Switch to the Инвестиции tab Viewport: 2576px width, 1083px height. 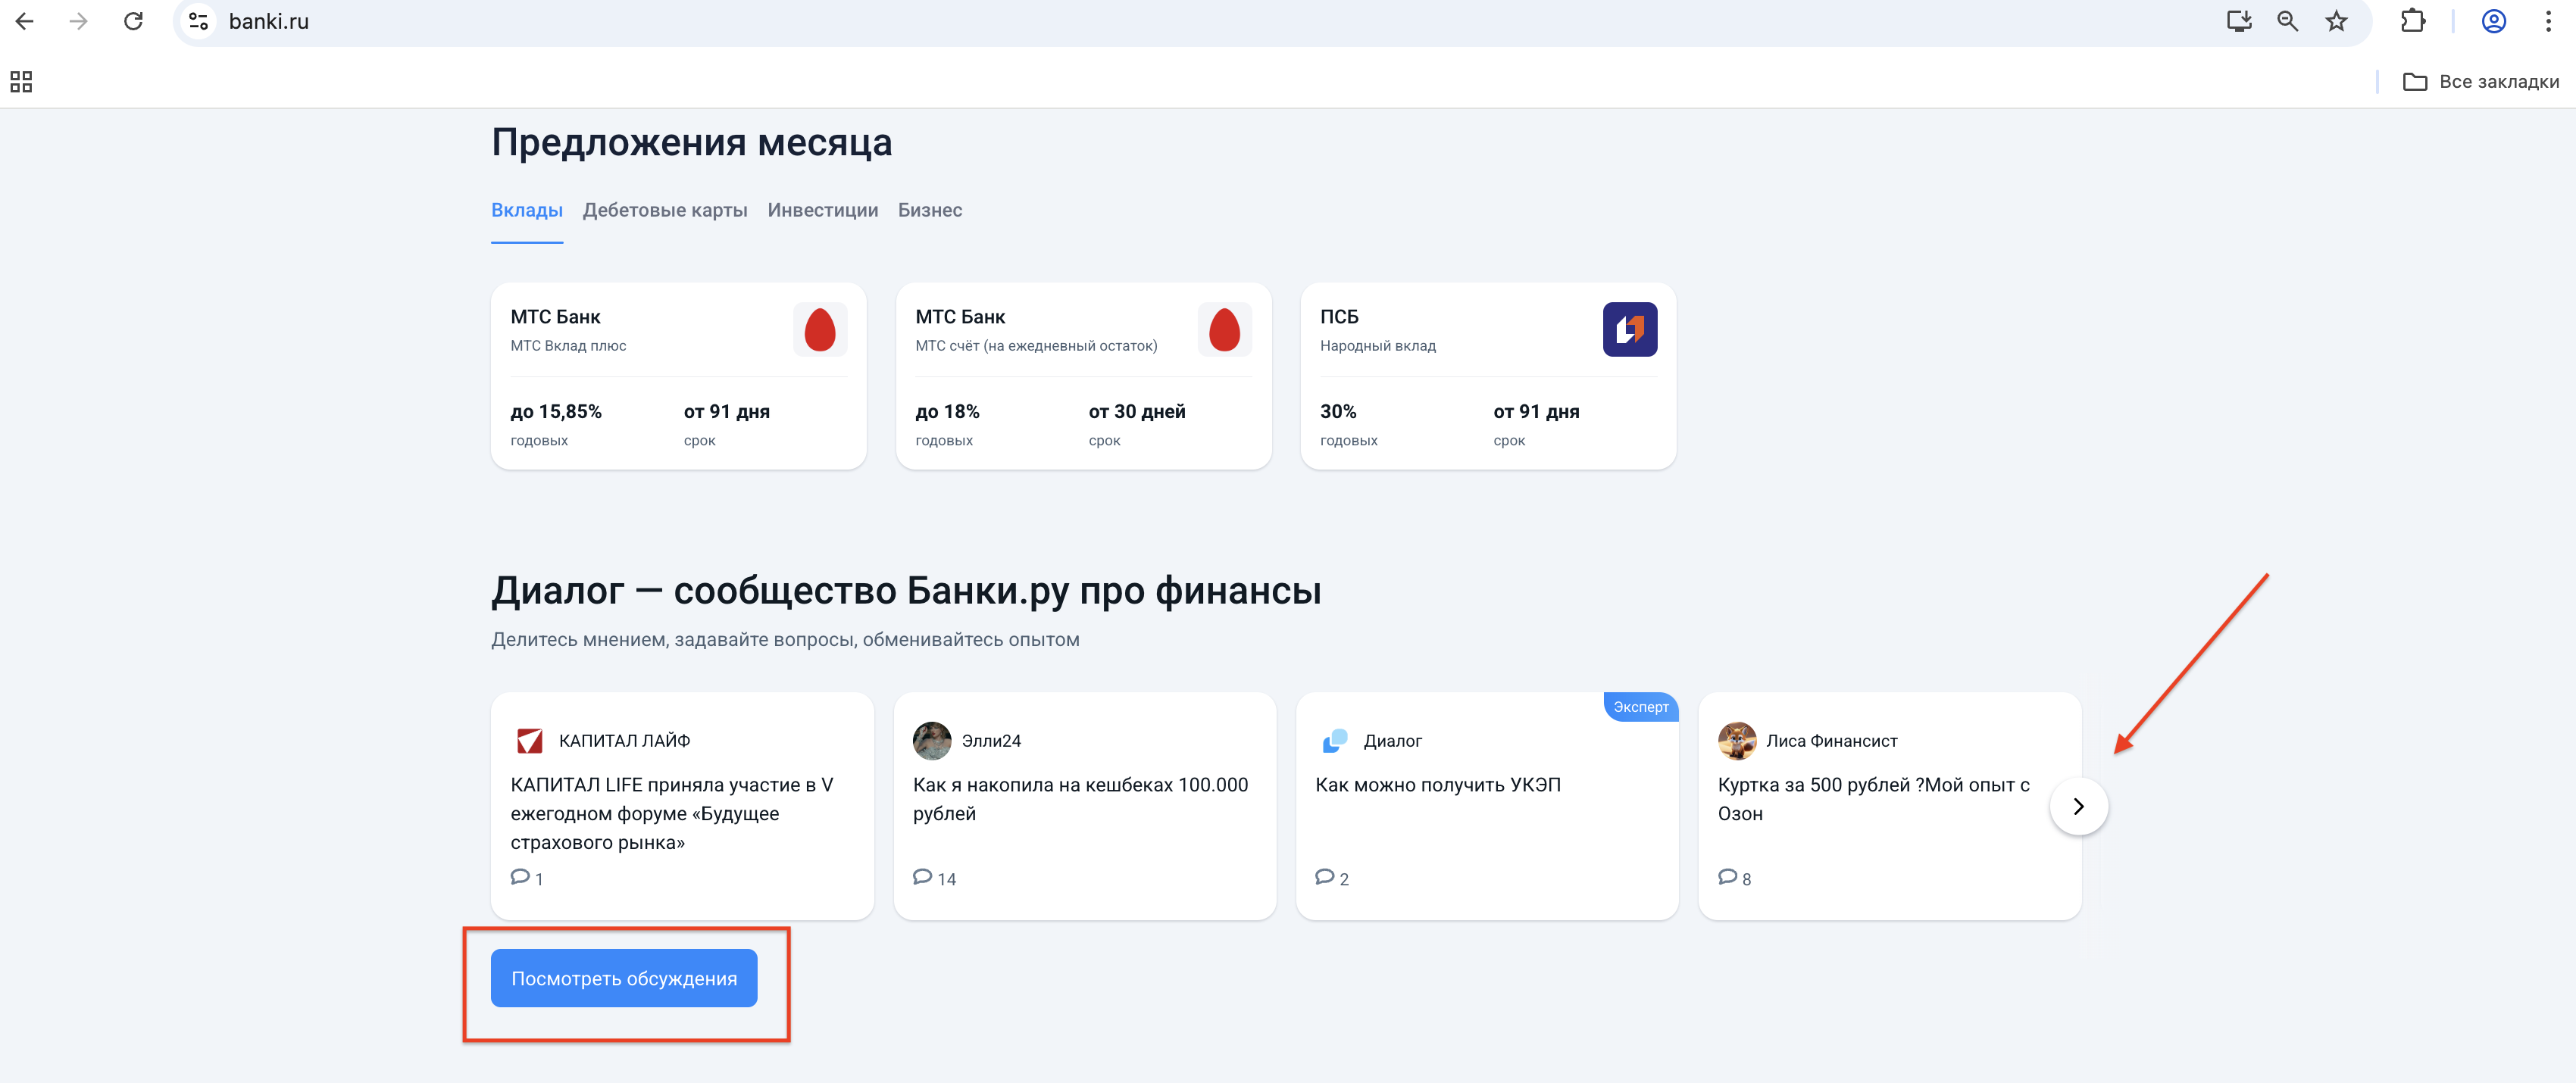[x=823, y=210]
